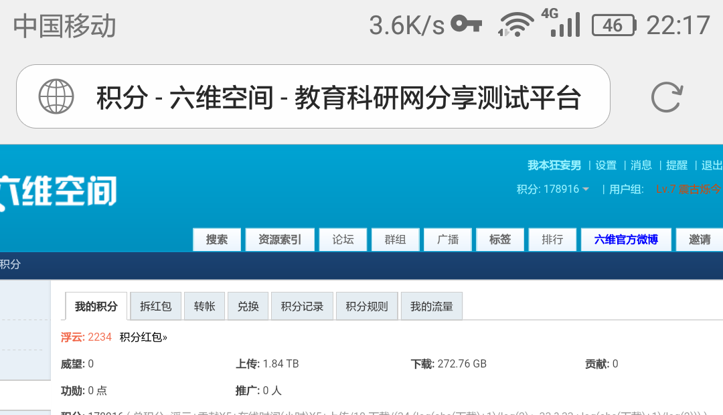Switch to the 我的流量 tab
The width and height of the screenshot is (723, 415).
click(x=432, y=306)
